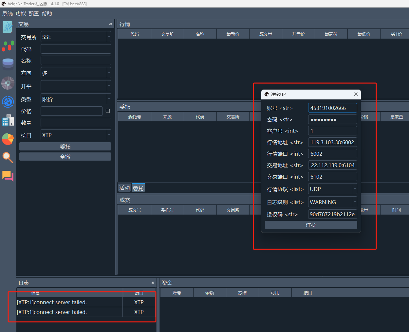This screenshot has width=409, height=332.
Task: Open the 系统 menu
Action: pyautogui.click(x=8, y=14)
